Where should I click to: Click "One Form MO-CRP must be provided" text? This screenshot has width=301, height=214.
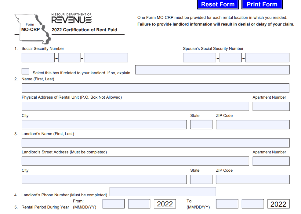tap(212, 18)
